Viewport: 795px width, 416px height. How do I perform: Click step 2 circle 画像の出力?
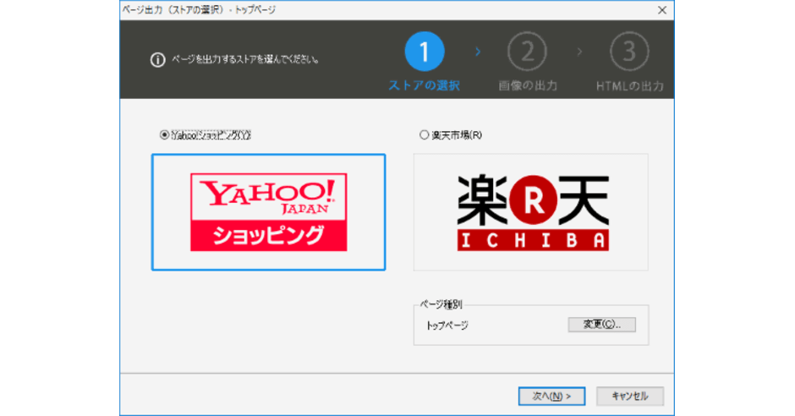coord(527,52)
